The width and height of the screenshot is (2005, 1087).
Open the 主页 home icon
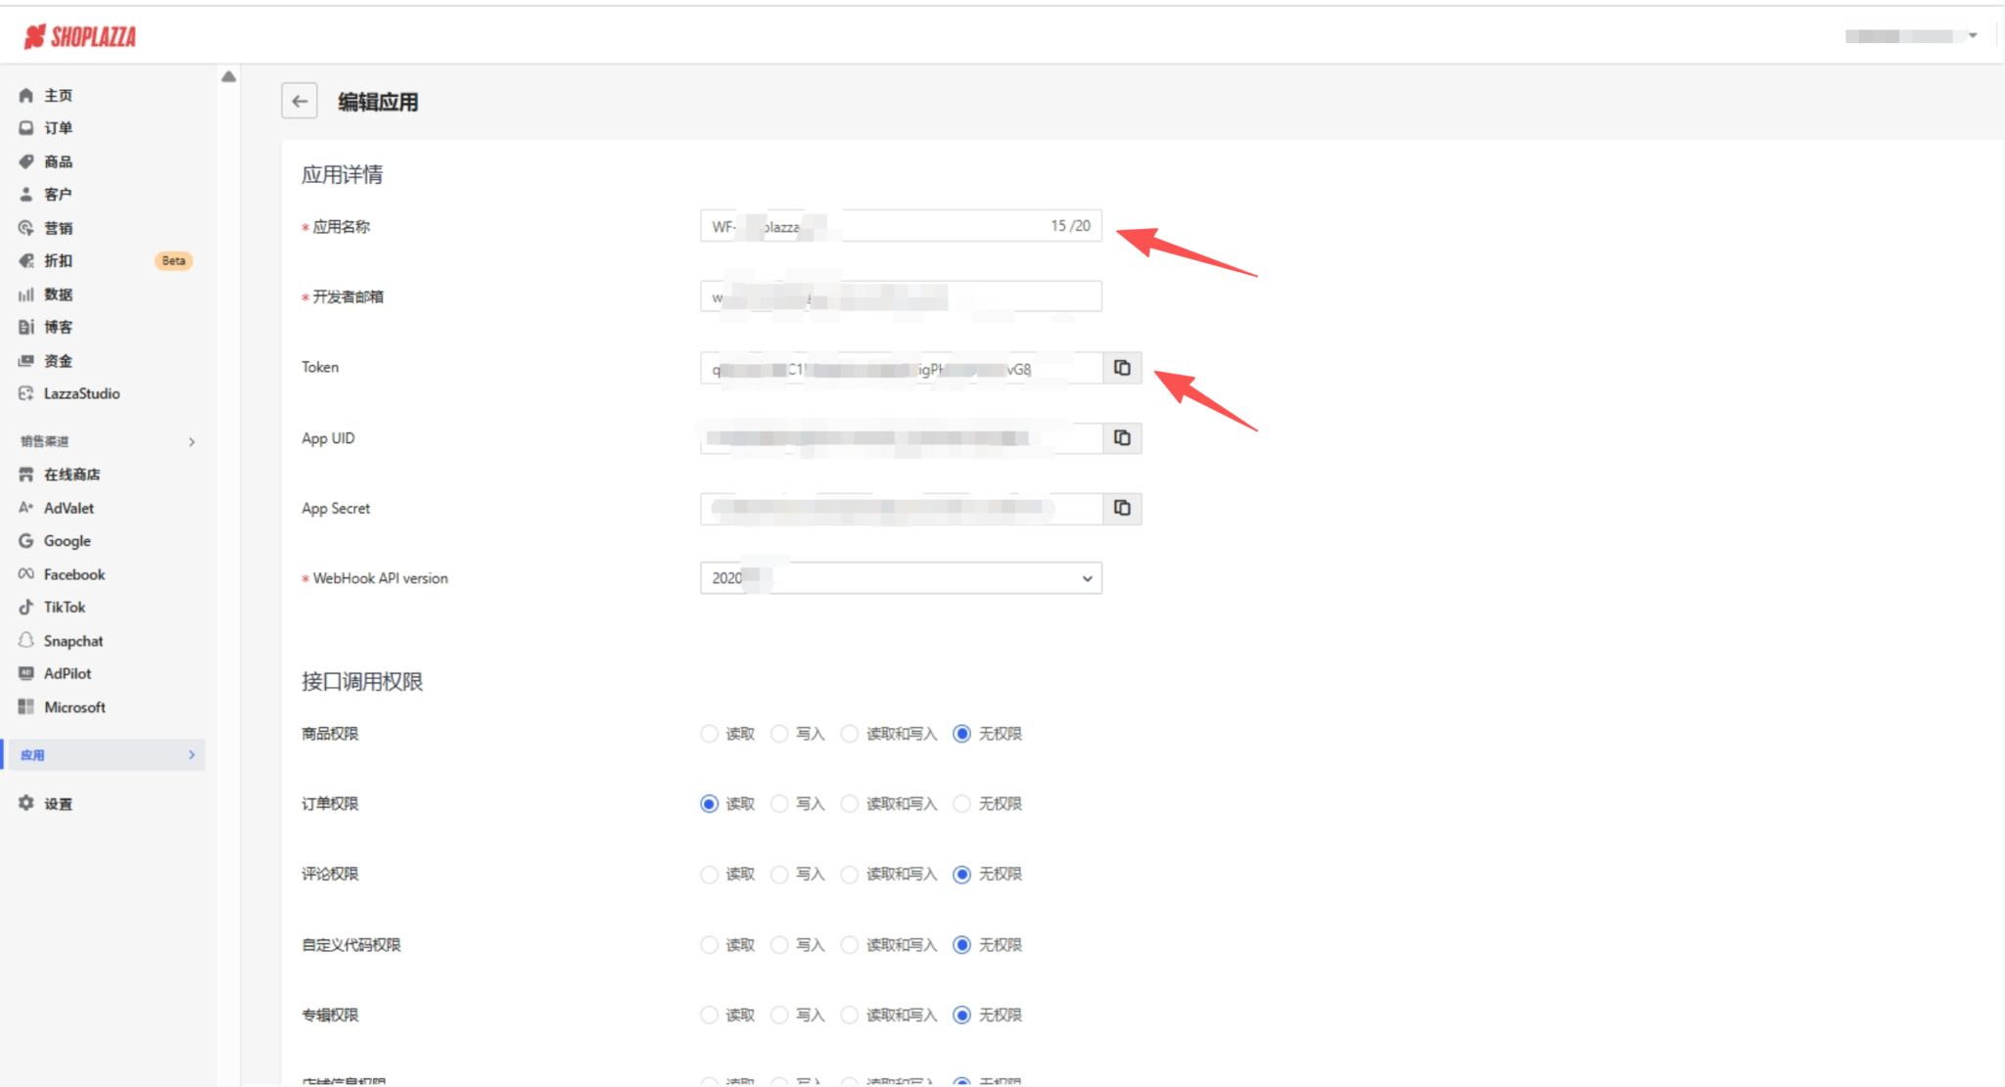click(x=26, y=95)
